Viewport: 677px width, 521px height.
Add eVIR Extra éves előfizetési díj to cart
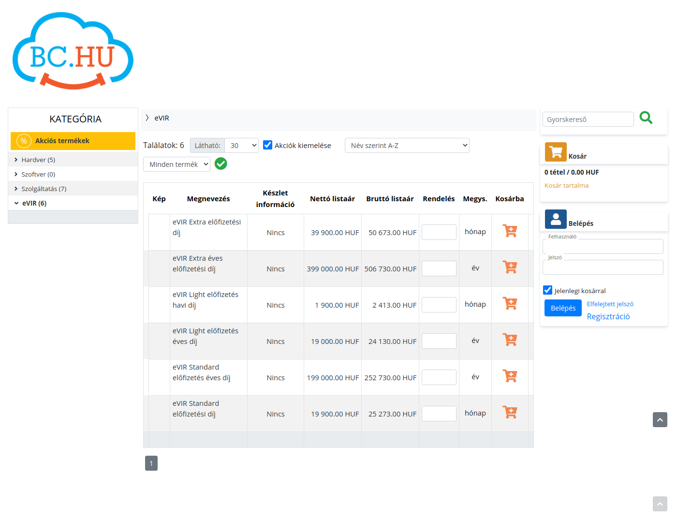click(x=510, y=267)
